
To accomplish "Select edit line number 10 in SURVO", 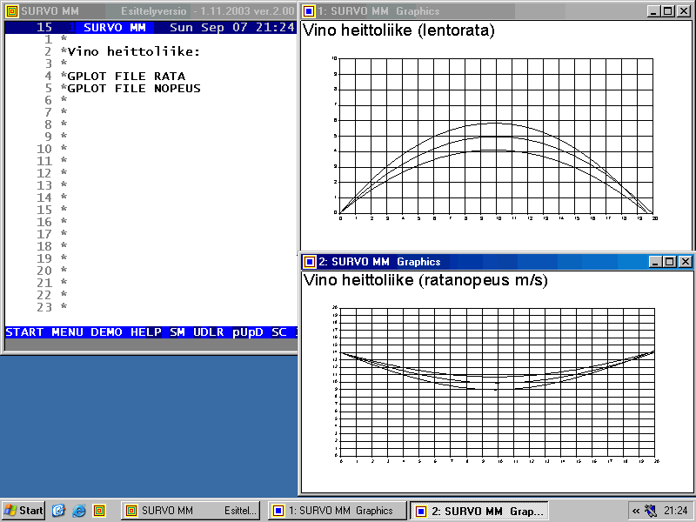I will click(x=44, y=149).
